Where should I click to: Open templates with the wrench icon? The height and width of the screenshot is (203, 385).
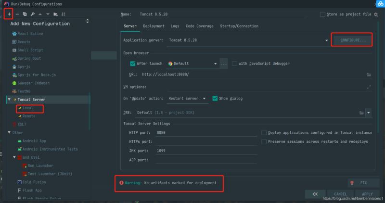[32, 14]
